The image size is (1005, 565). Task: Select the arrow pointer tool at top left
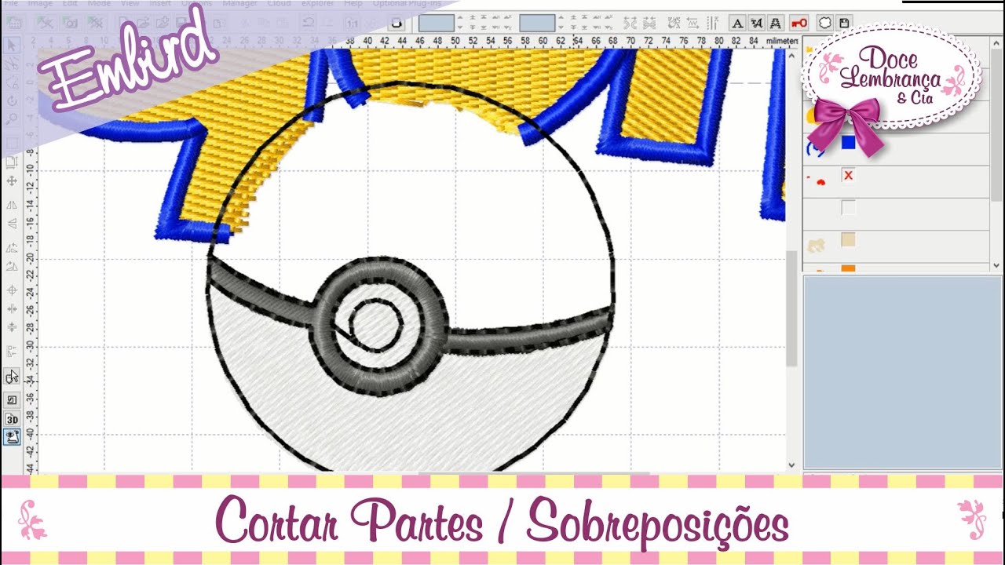[x=12, y=45]
